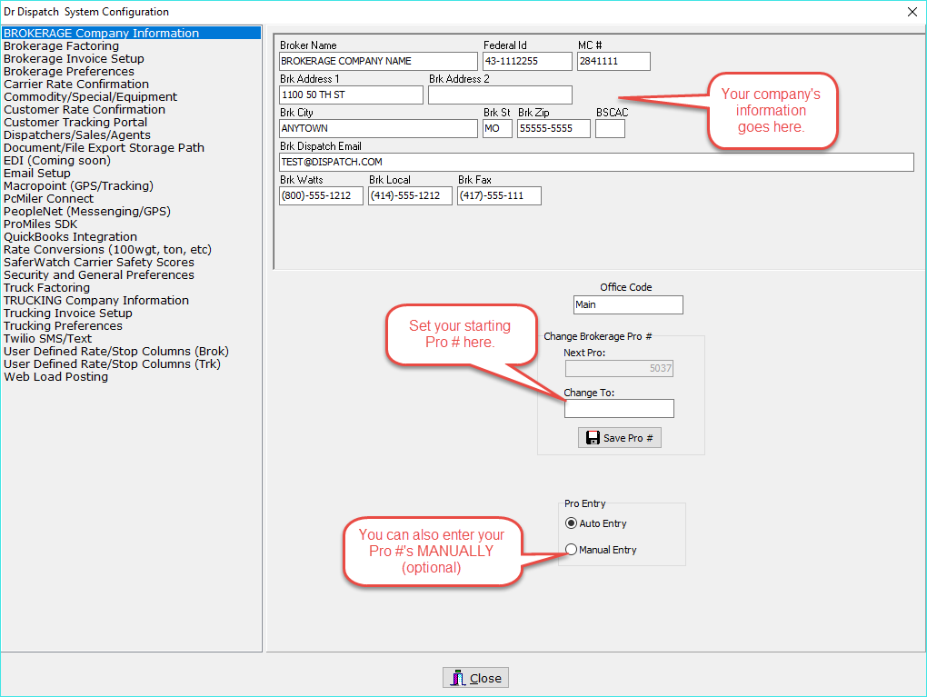Click the Brk Local phone field
This screenshot has width=927, height=697.
(410, 195)
